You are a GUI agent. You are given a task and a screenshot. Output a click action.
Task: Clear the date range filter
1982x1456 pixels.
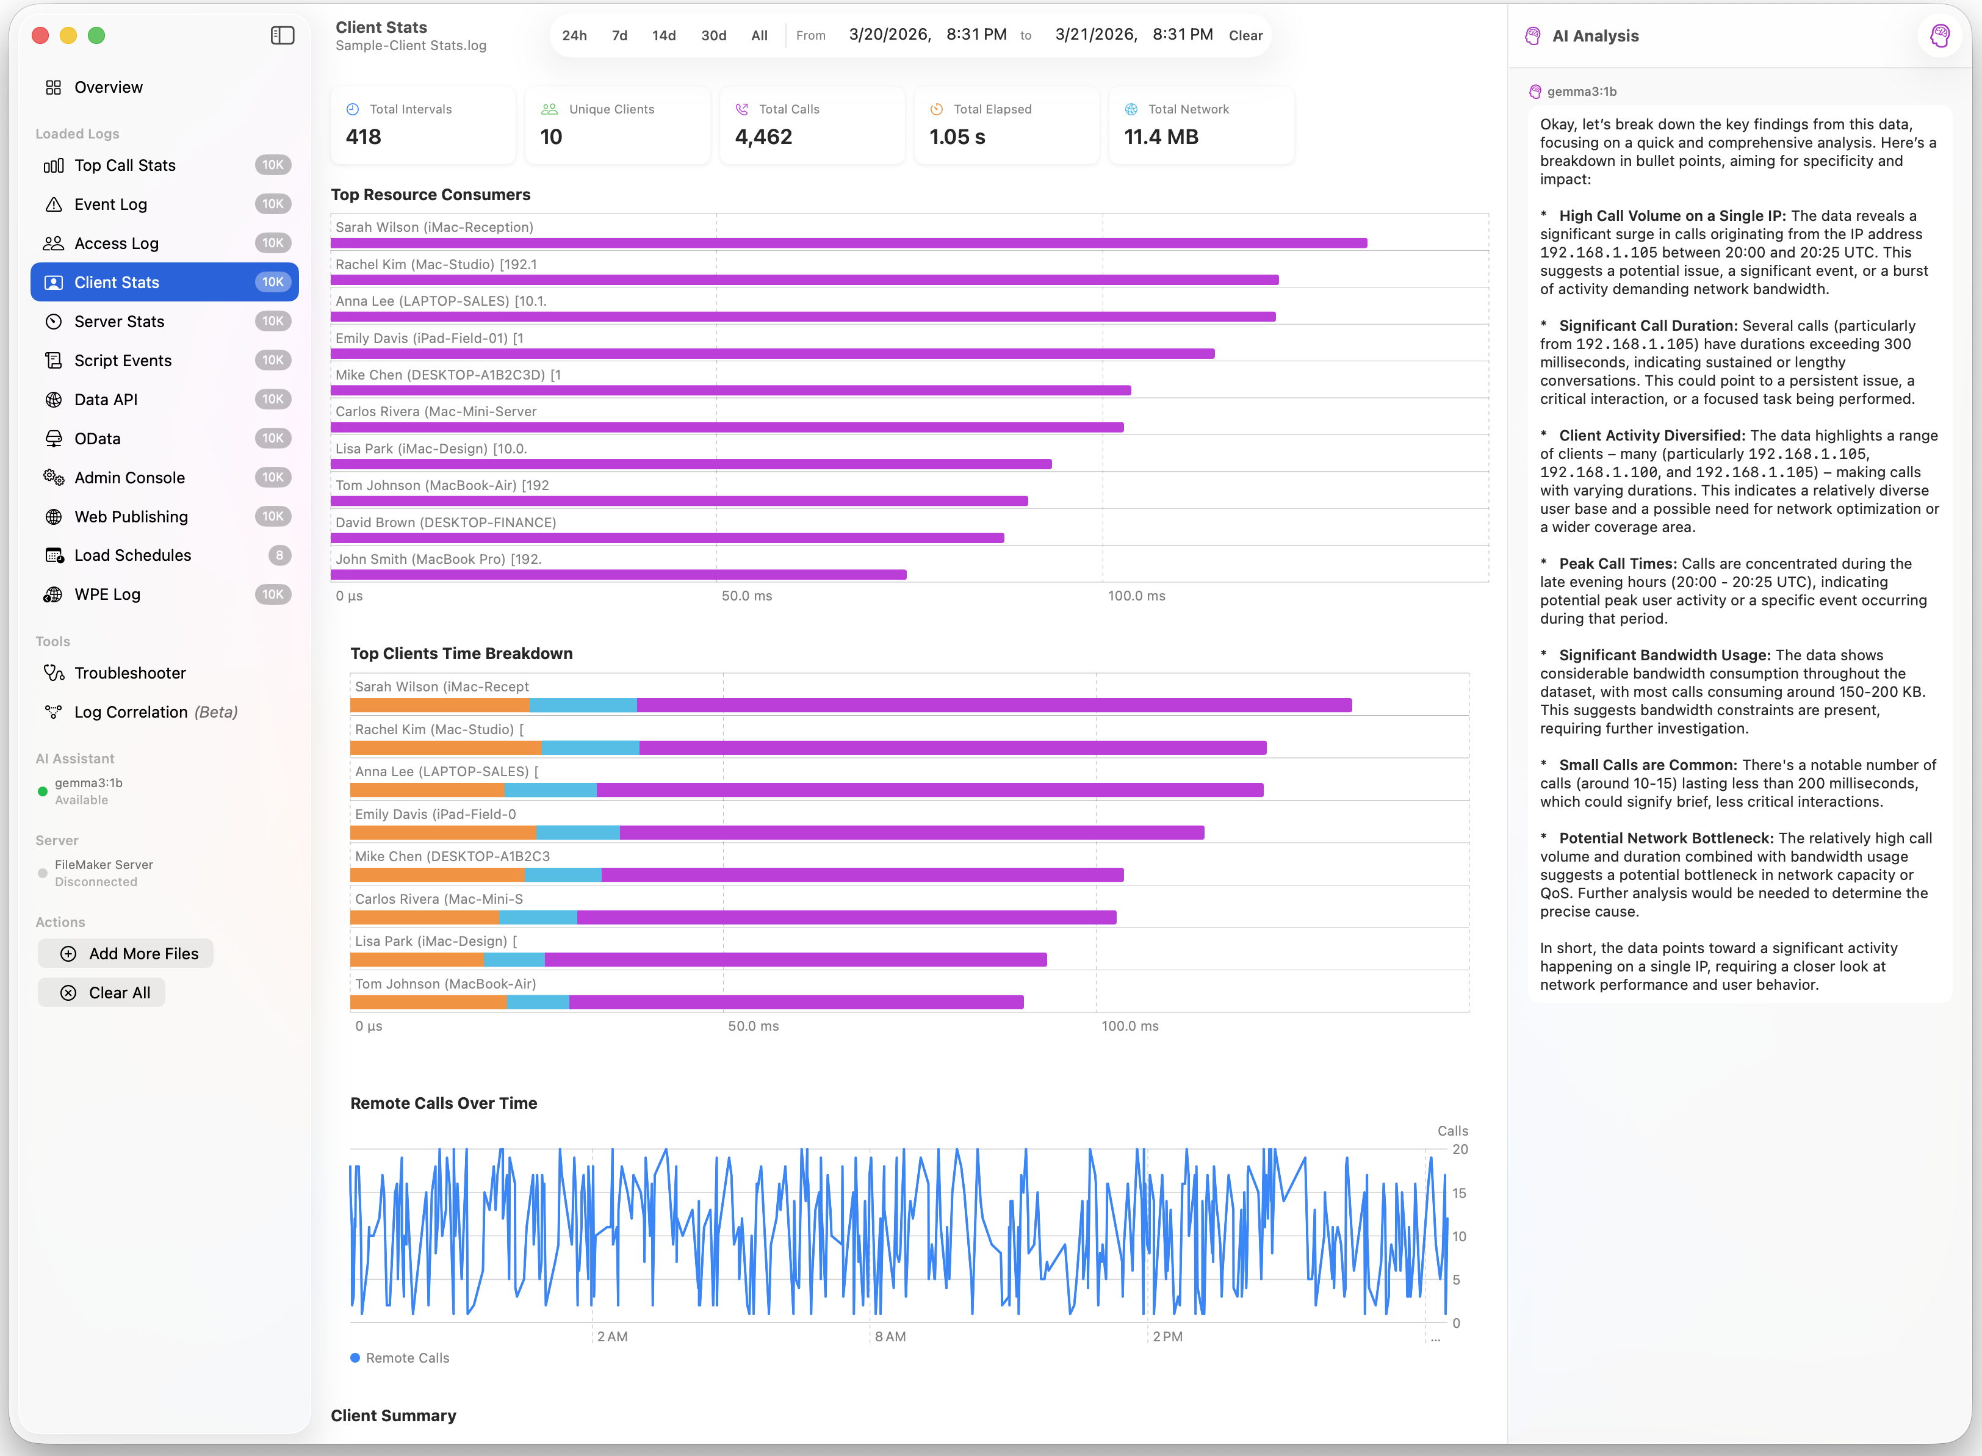click(x=1245, y=35)
